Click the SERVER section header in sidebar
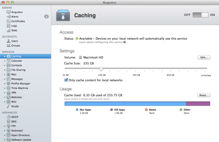This screenshot has width=219, height=142. click(7, 8)
